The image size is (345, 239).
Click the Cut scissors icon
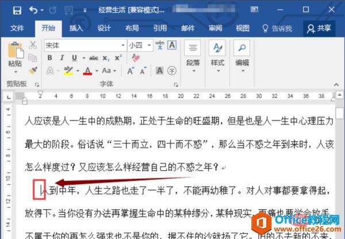33,45
